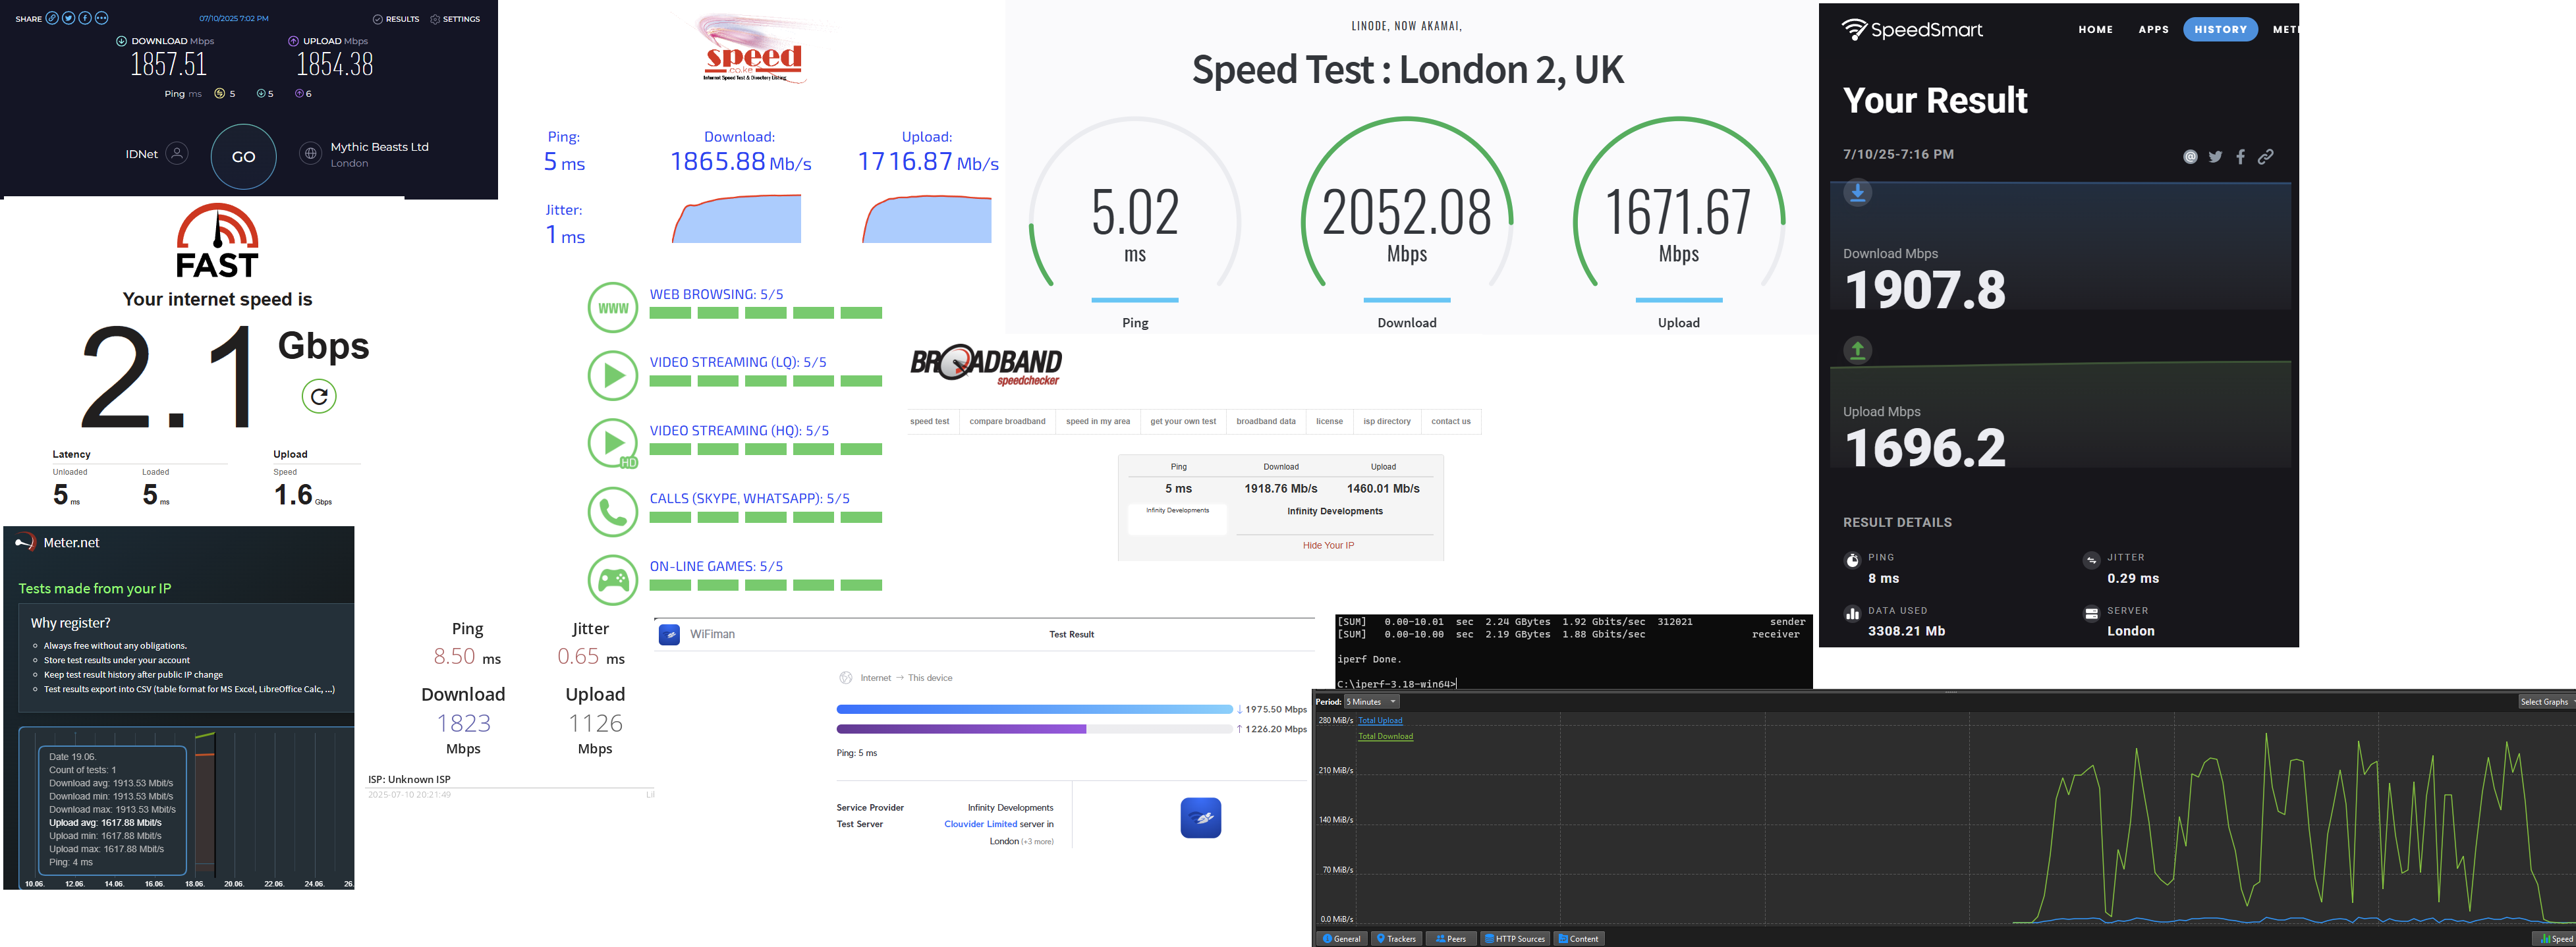Click the Speedtest upload arrow icon

(293, 41)
